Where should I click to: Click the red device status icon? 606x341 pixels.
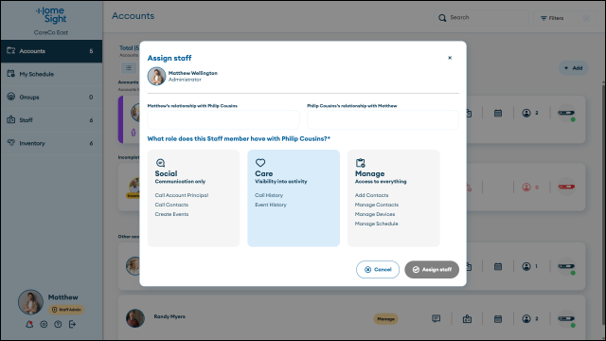566,187
